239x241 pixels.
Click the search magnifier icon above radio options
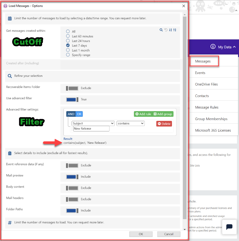pyautogui.click(x=161, y=30)
